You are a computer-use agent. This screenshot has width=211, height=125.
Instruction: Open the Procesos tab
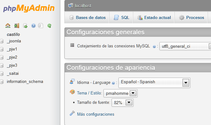click(x=191, y=17)
